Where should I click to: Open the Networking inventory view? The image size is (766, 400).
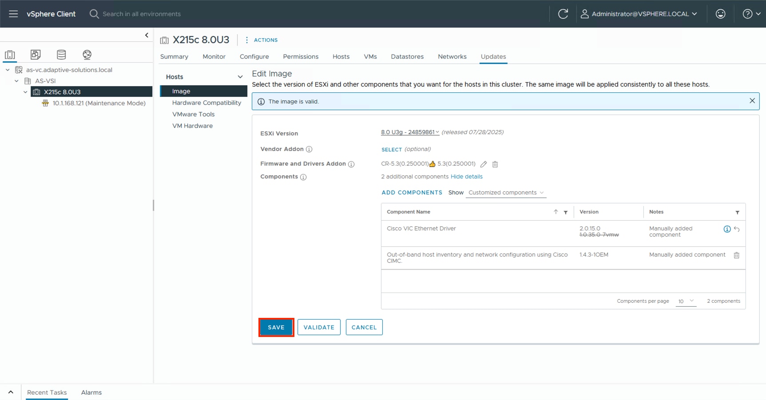tap(87, 54)
